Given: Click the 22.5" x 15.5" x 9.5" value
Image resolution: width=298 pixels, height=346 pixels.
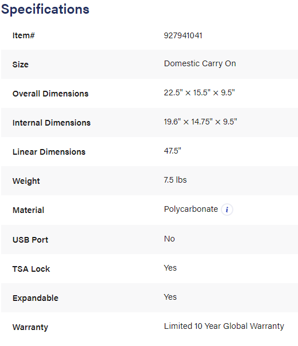Looking at the screenshot, I should point(199,92).
